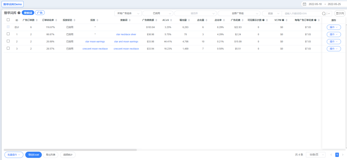Viewport: 347px width, 160px height.
Task: Click help icon next to 爆单词库 title
Action: coord(19,13)
